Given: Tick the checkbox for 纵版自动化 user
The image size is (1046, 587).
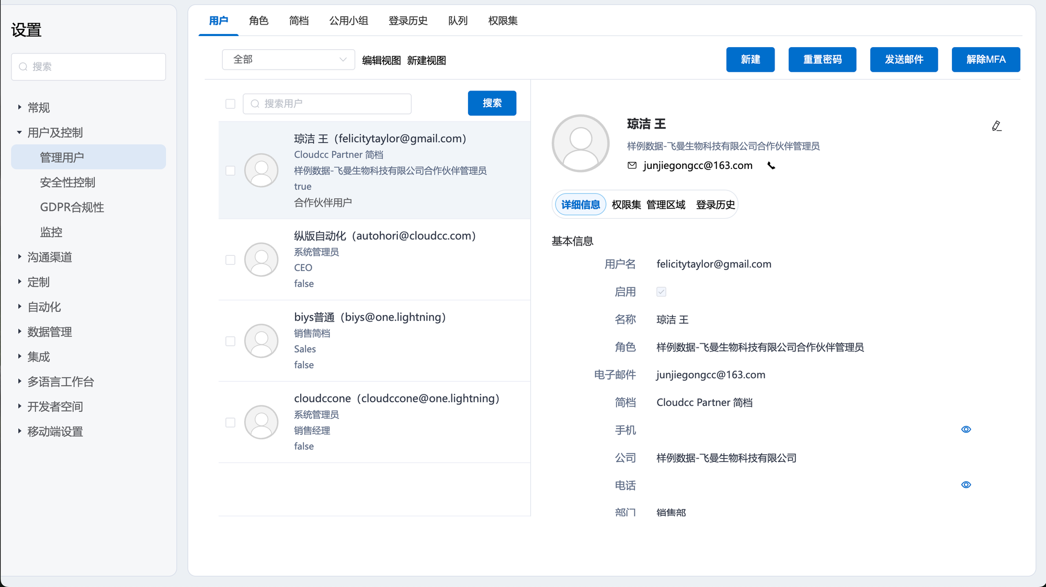Looking at the screenshot, I should tap(230, 260).
